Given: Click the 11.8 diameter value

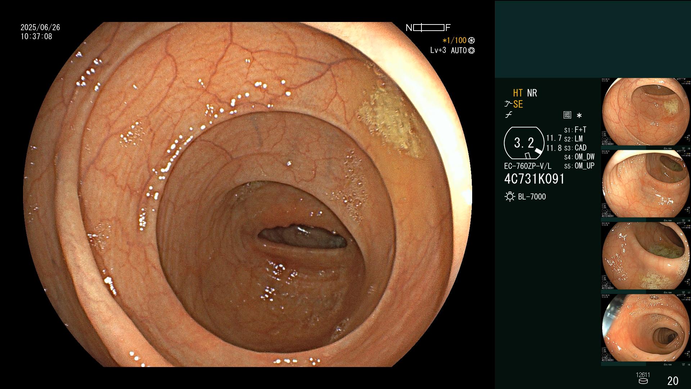Looking at the screenshot, I should (554, 148).
